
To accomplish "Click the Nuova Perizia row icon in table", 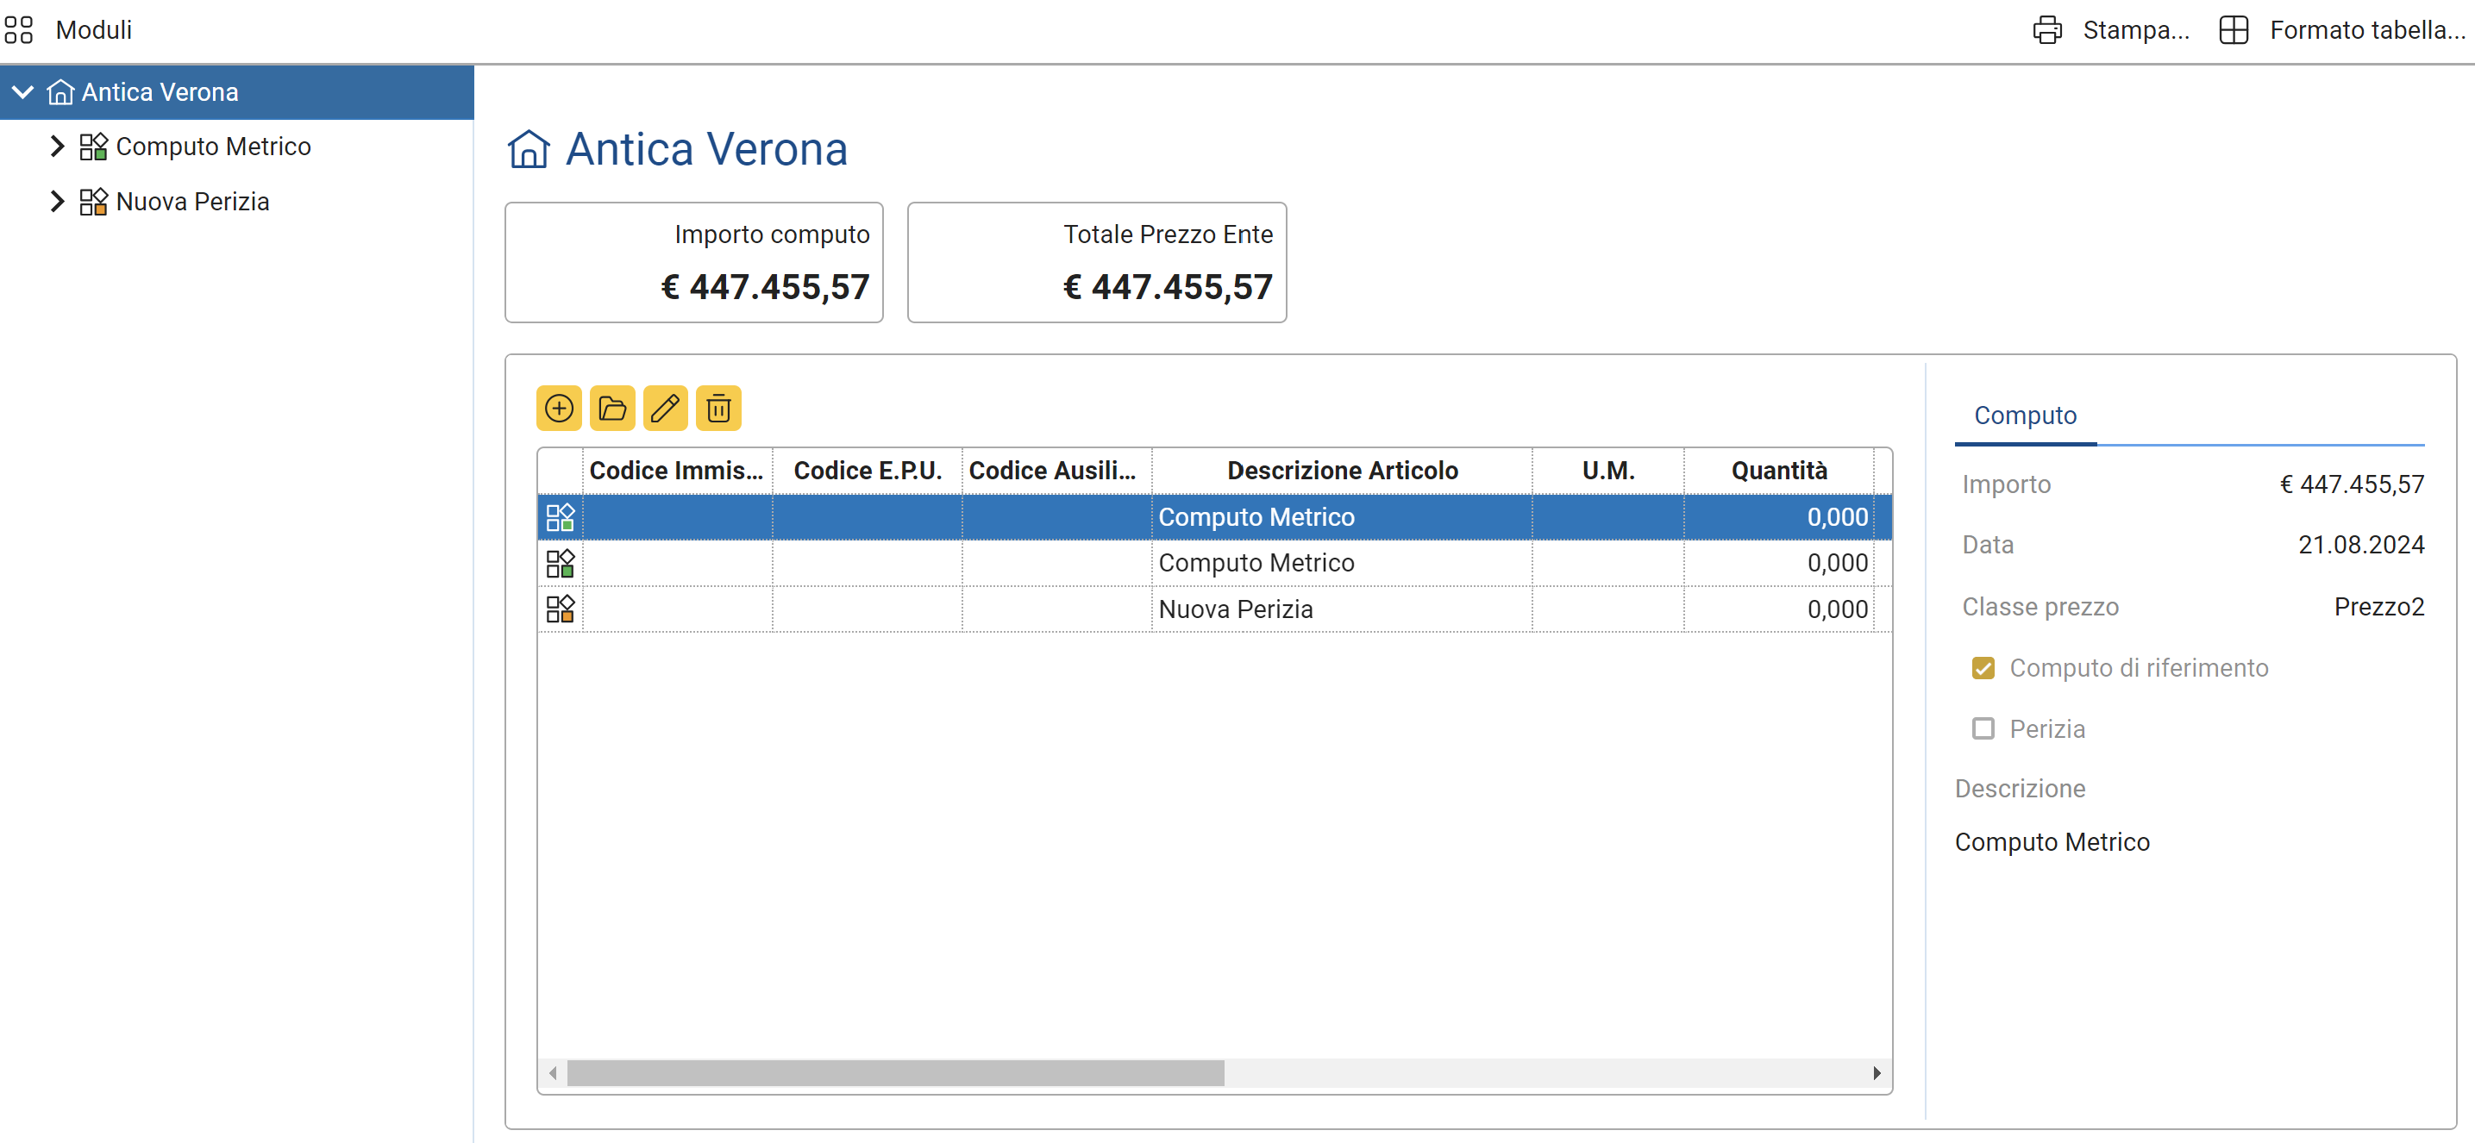I will tap(559, 609).
